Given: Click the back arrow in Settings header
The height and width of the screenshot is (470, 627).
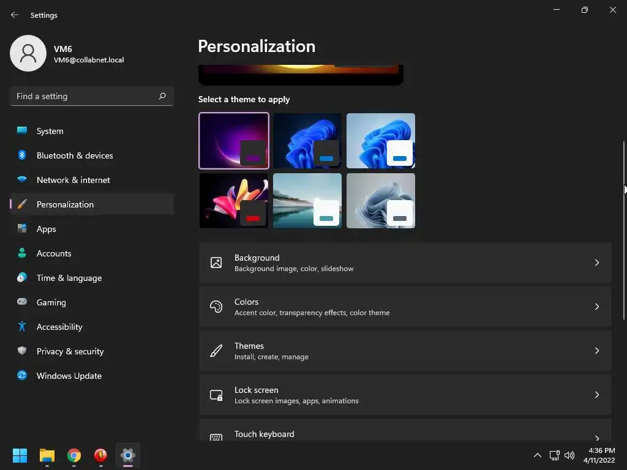Looking at the screenshot, I should coord(15,15).
